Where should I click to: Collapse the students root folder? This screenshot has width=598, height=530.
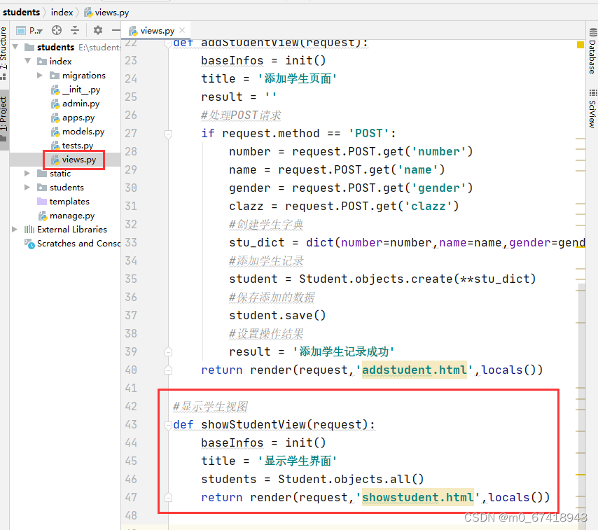15,47
